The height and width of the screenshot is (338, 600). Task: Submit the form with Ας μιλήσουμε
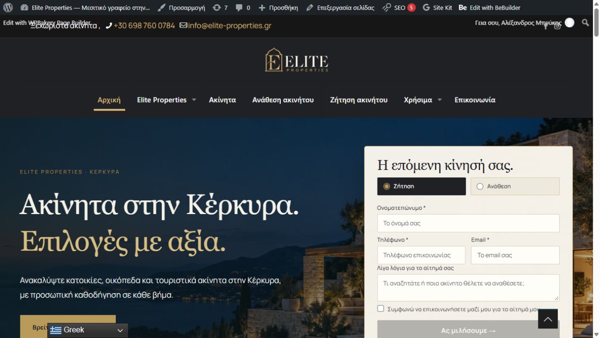coord(468,330)
